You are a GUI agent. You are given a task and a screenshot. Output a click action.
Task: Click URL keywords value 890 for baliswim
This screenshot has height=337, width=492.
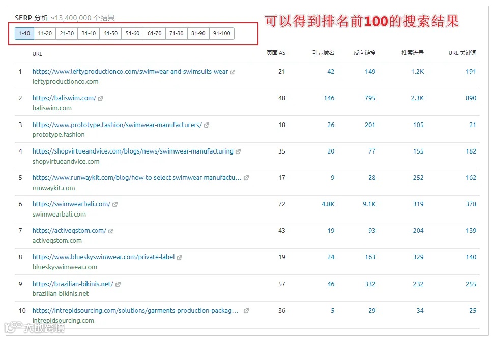click(x=471, y=98)
